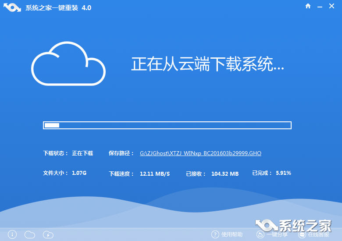This screenshot has height=241, width=342.
Task: Close the 系统之家一键重装 window
Action: [333, 7]
